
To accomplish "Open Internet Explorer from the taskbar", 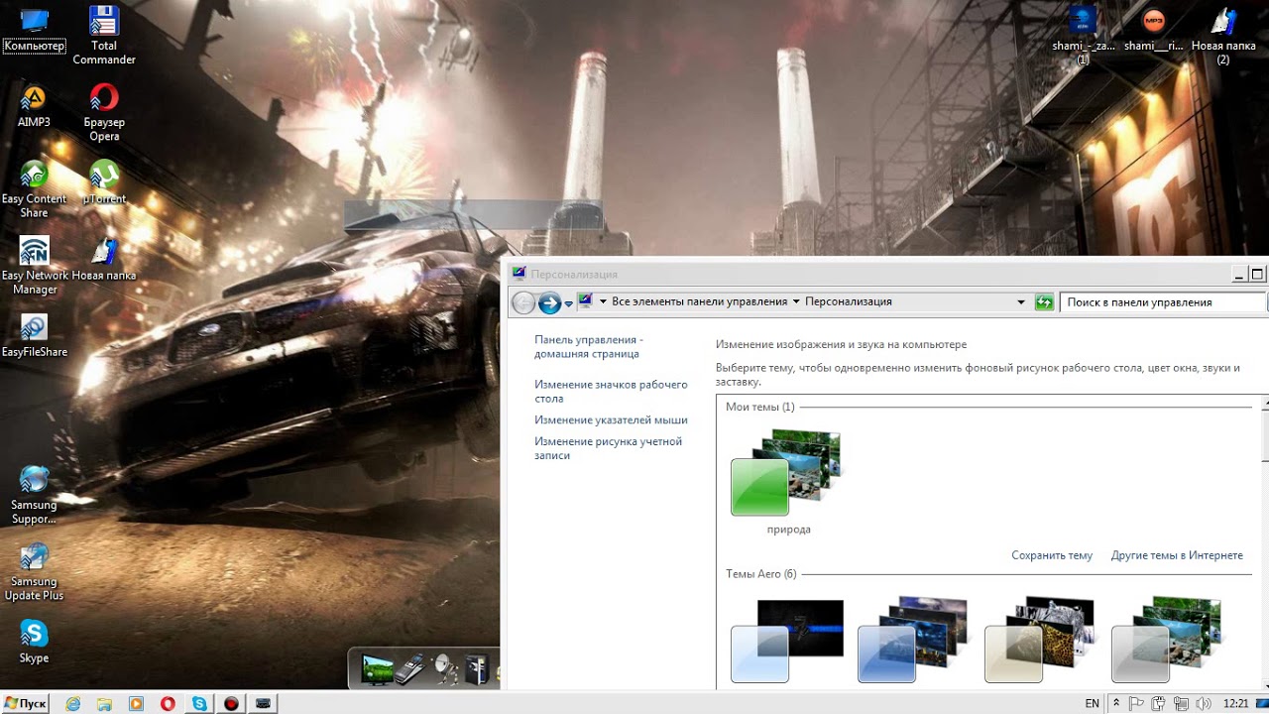I will [x=72, y=703].
